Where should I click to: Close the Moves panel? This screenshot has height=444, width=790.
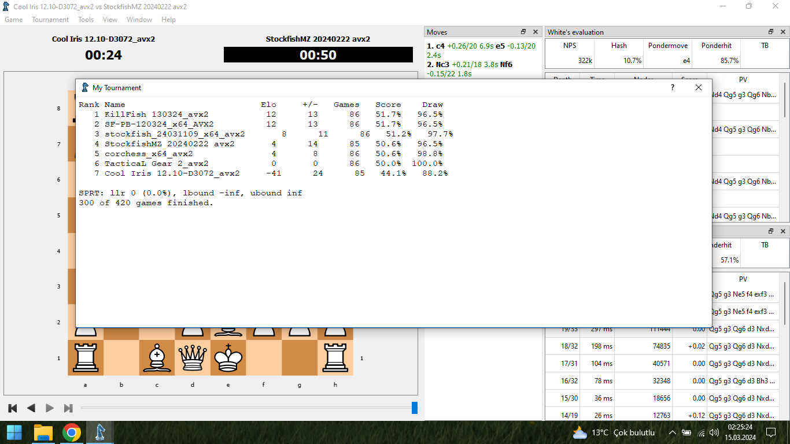point(536,32)
